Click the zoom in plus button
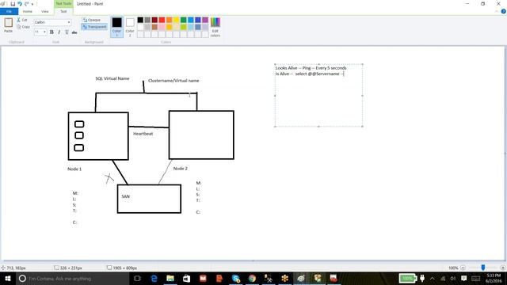 coord(502,268)
